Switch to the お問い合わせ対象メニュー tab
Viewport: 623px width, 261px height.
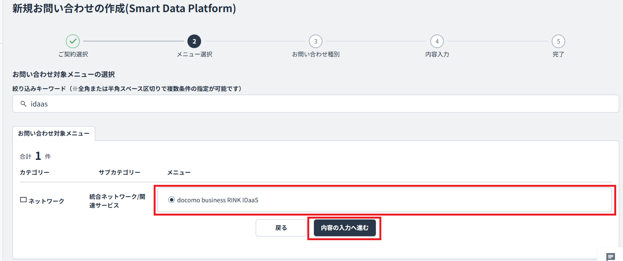(54, 133)
